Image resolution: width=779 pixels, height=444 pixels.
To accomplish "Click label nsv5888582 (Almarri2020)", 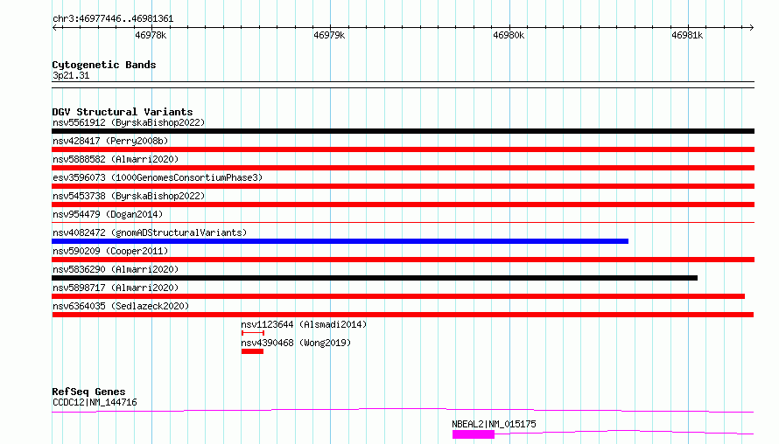I will [116, 159].
